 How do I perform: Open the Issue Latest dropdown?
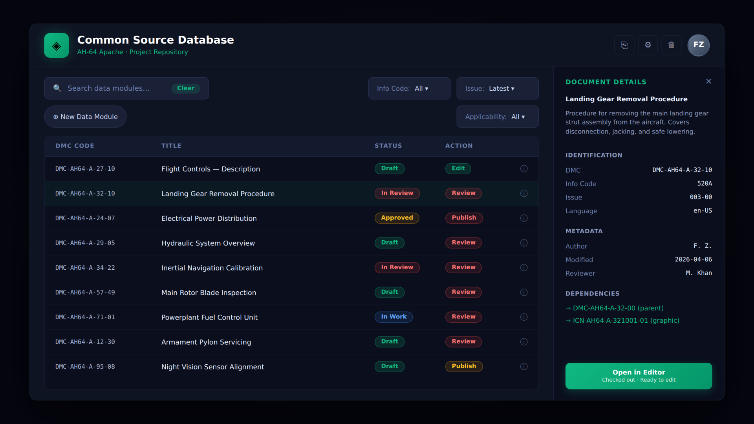tap(498, 88)
